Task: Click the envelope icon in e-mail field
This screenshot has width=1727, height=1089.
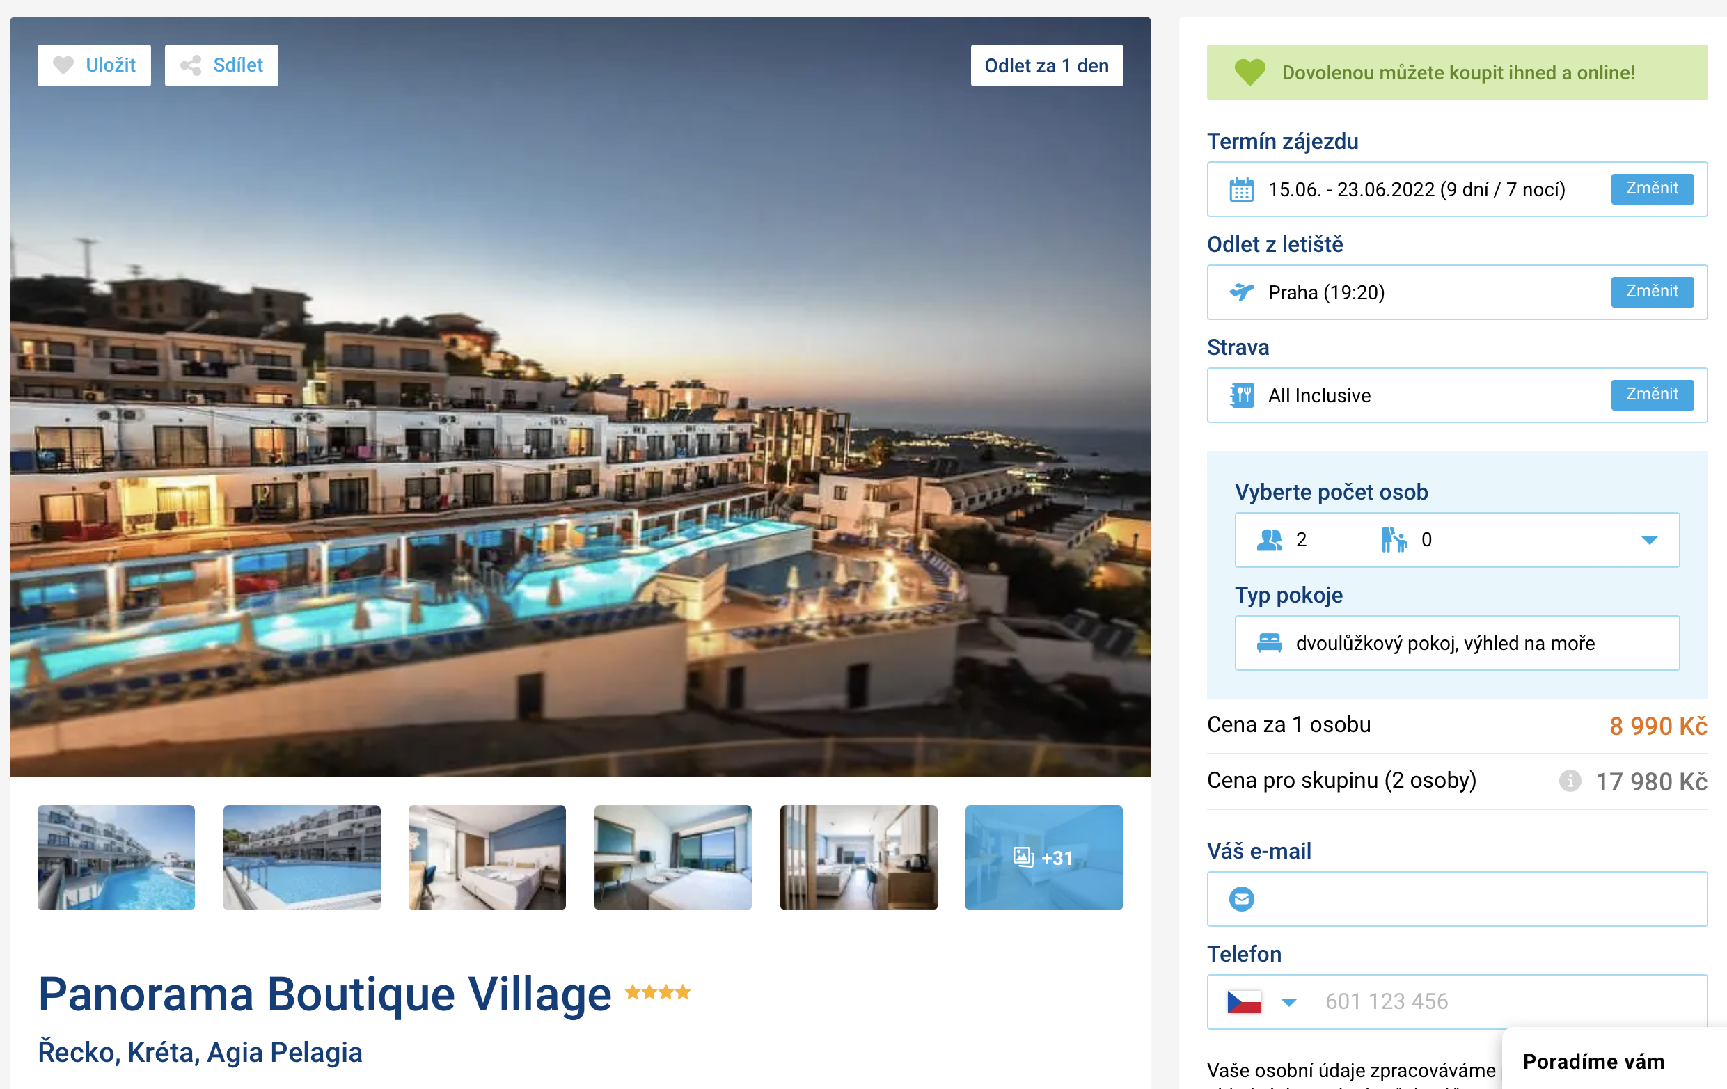Action: [1241, 898]
